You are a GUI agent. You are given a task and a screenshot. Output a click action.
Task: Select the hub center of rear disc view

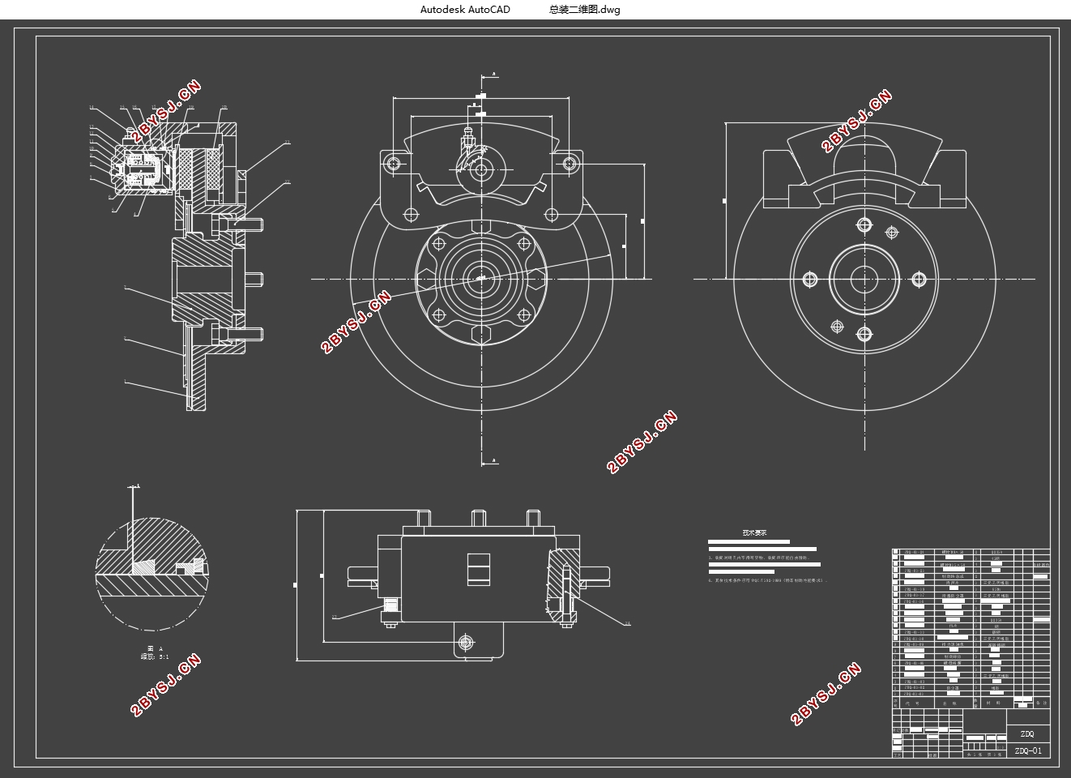[864, 279]
